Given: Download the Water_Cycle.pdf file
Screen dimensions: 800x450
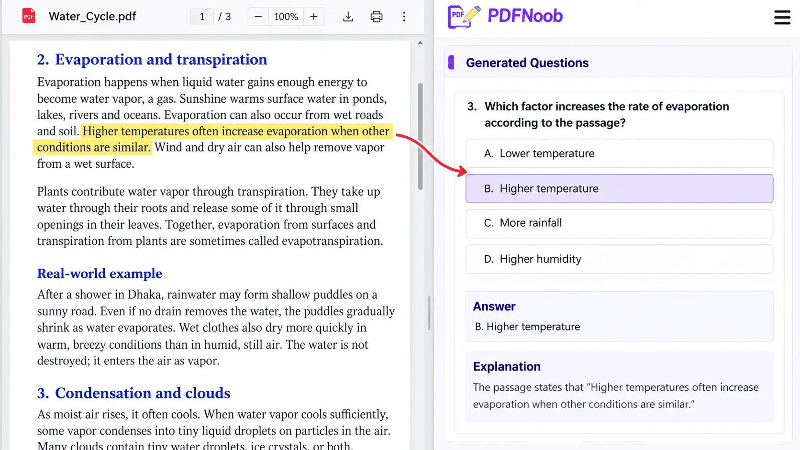Looking at the screenshot, I should [x=348, y=17].
